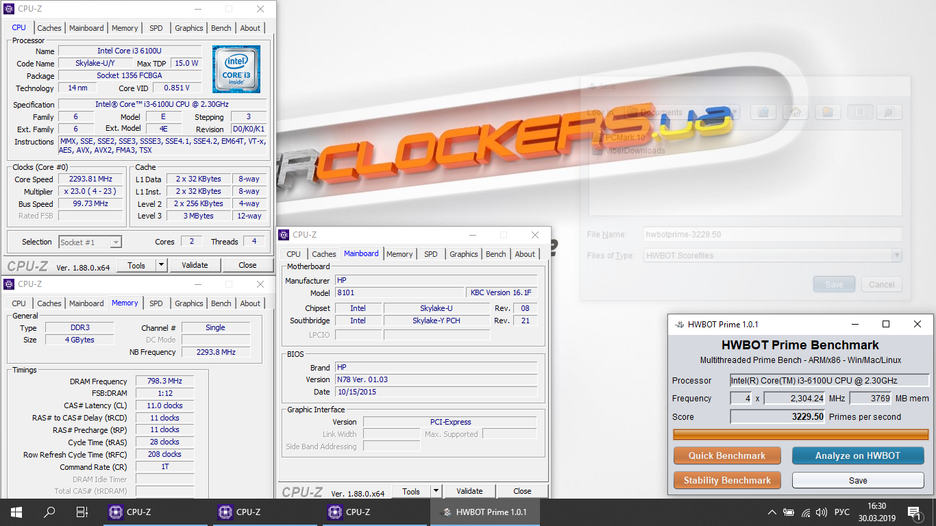
Task: Click Tools button in CPU-tab CPU-Z window
Action: coord(136,265)
